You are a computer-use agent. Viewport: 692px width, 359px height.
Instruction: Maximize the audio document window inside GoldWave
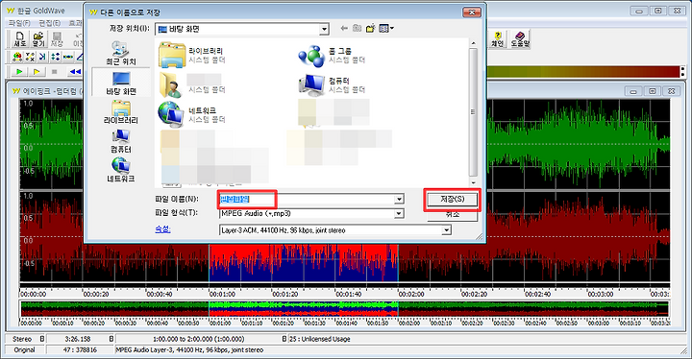tap(653, 91)
